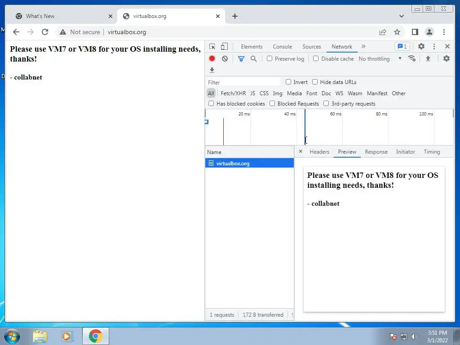Open Network panel settings gear

point(446,58)
